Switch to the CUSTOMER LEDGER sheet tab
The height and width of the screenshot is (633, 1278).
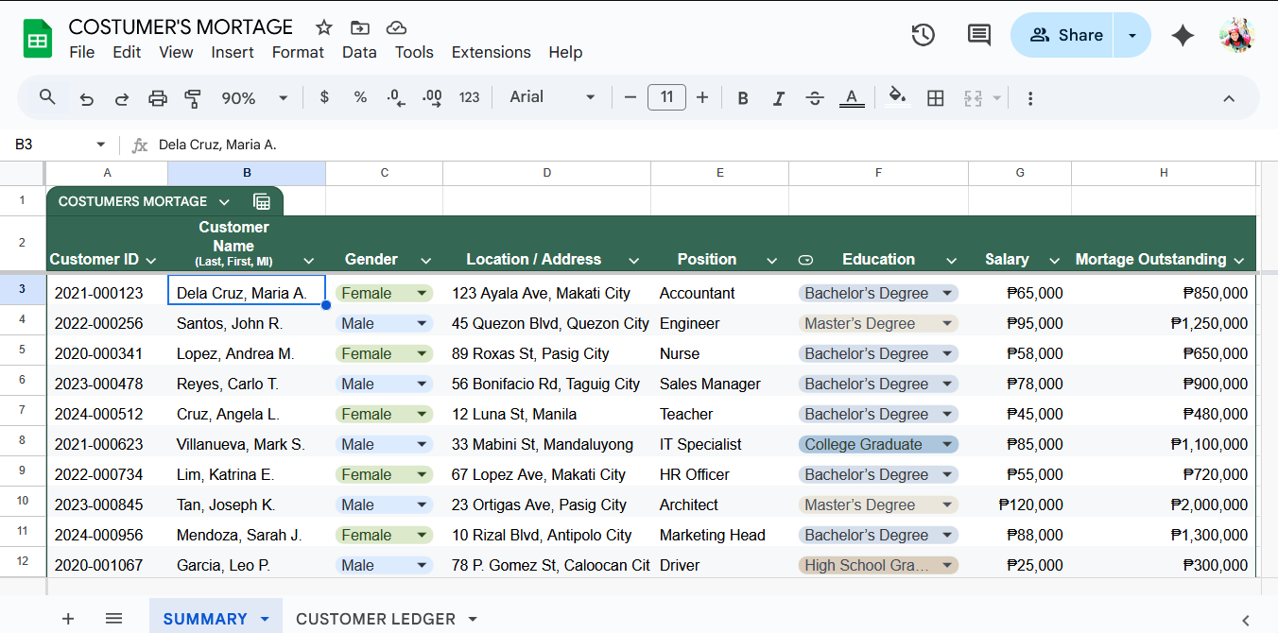(x=375, y=619)
